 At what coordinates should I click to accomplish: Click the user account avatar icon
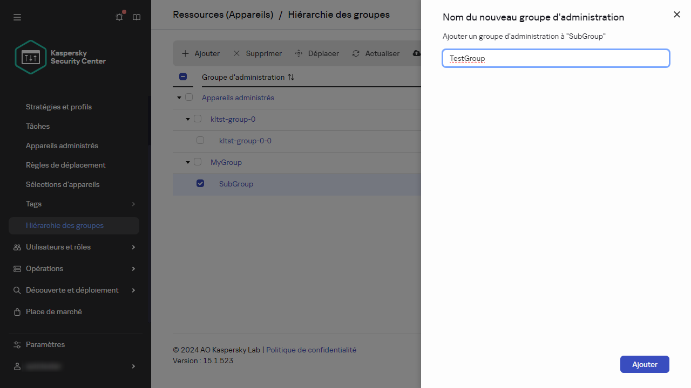coord(17,366)
